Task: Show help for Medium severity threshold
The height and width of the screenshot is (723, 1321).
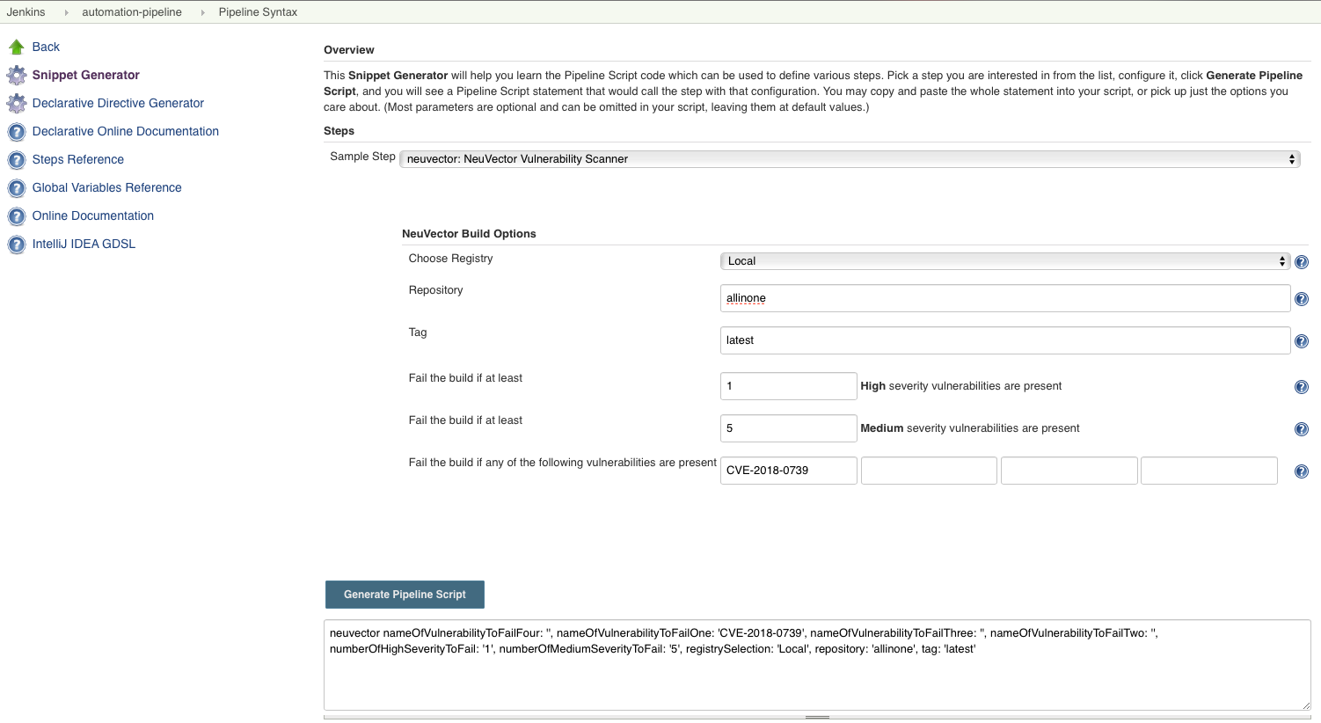Action: point(1302,429)
